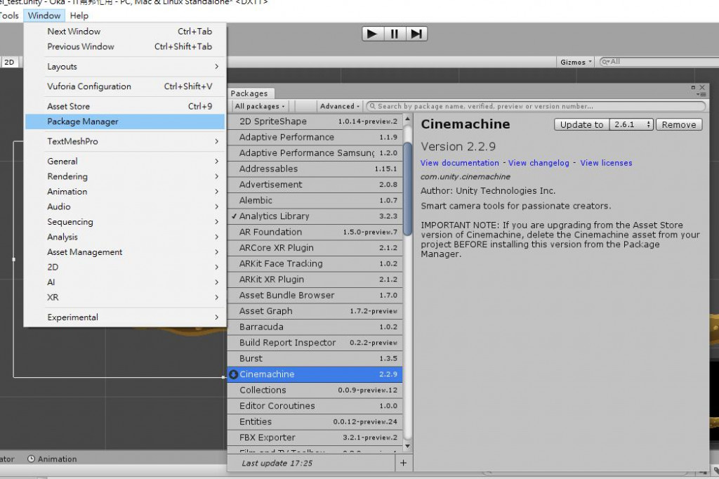The height and width of the screenshot is (479, 719).
Task: Select the AR Foundation package
Action: coord(315,232)
